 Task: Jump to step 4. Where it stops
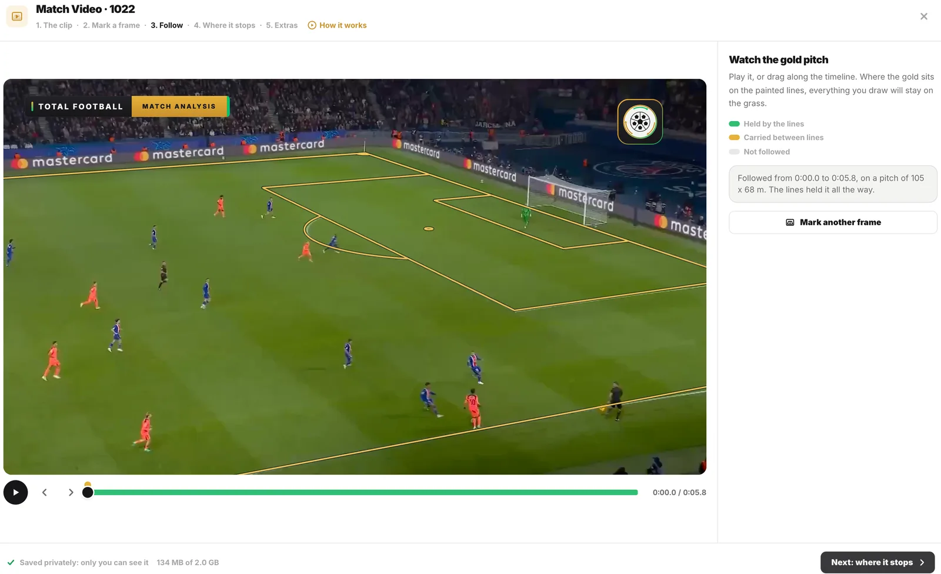tap(225, 25)
